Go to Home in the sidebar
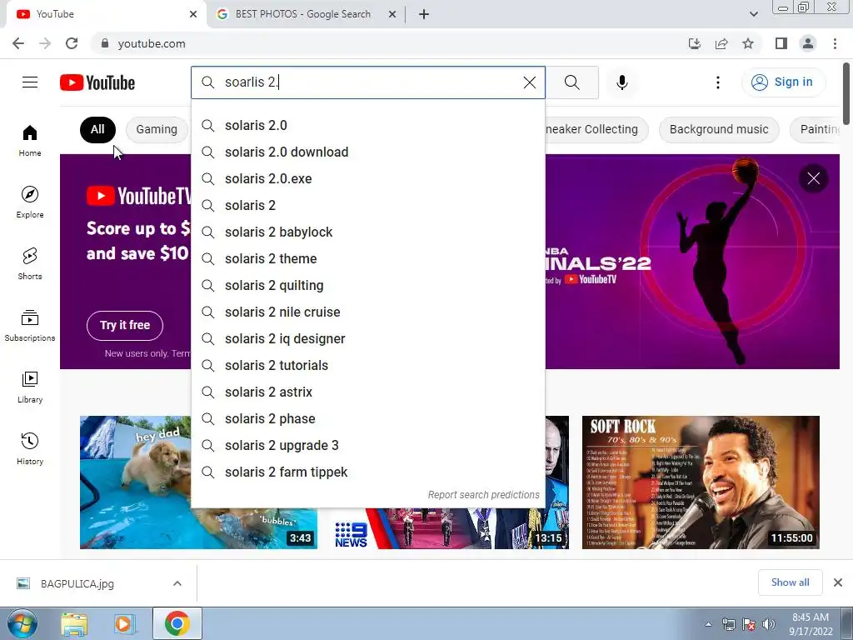The image size is (853, 640). pyautogui.click(x=30, y=140)
